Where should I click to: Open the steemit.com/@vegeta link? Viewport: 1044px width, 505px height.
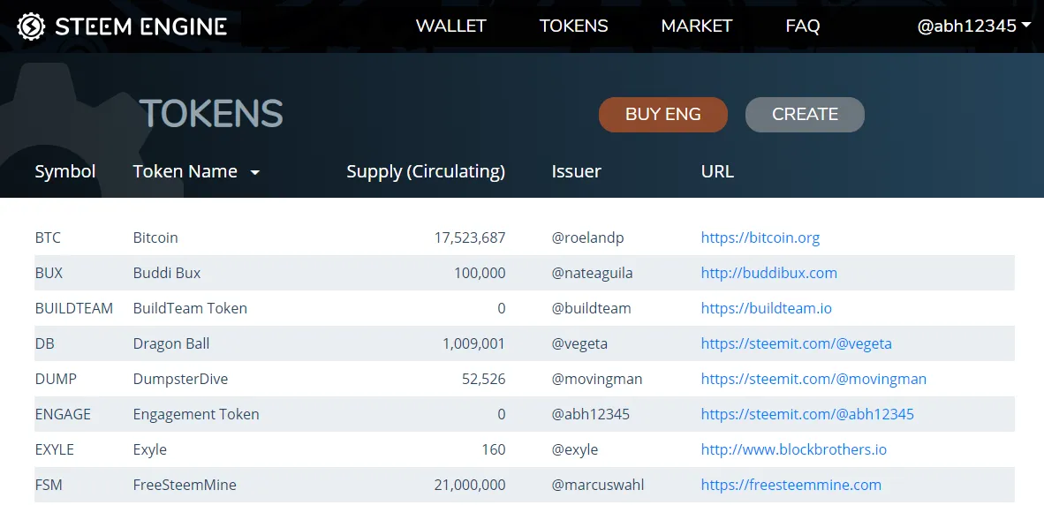coord(796,343)
